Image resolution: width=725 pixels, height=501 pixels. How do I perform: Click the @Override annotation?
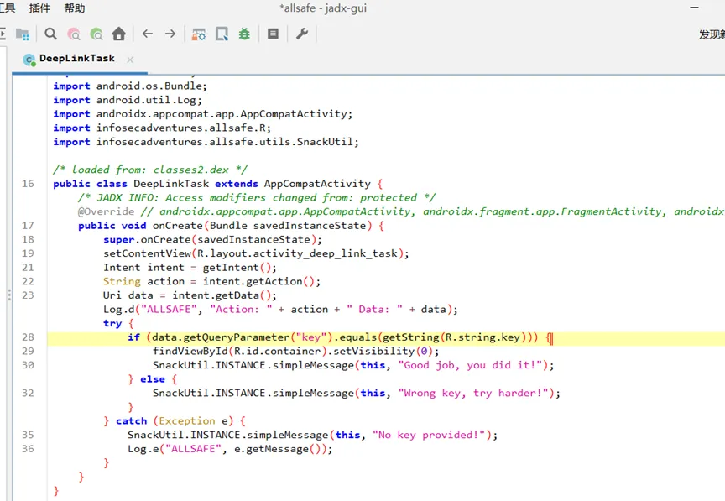(106, 211)
